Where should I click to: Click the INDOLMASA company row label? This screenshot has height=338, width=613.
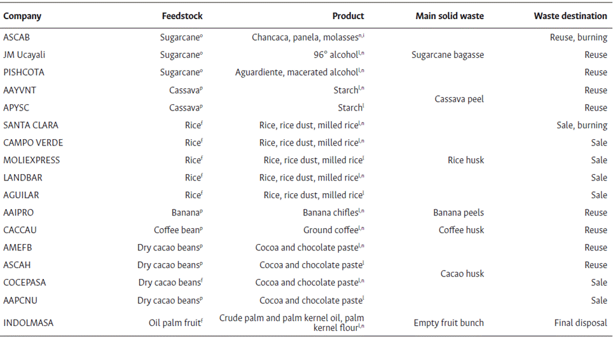tap(29, 323)
